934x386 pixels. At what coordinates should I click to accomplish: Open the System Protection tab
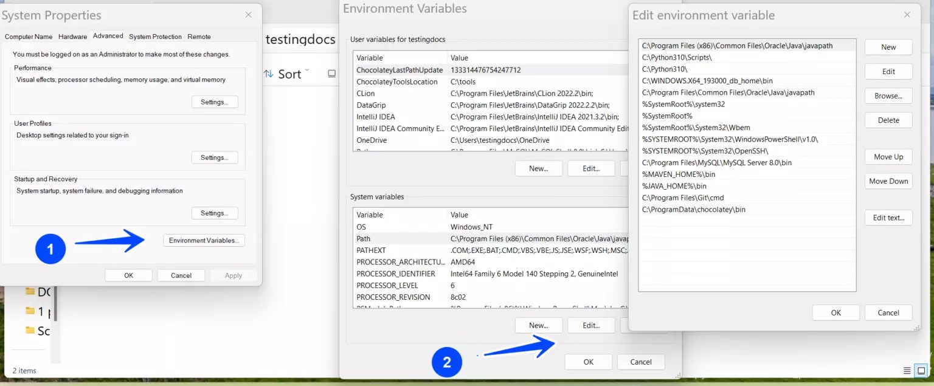click(x=154, y=36)
